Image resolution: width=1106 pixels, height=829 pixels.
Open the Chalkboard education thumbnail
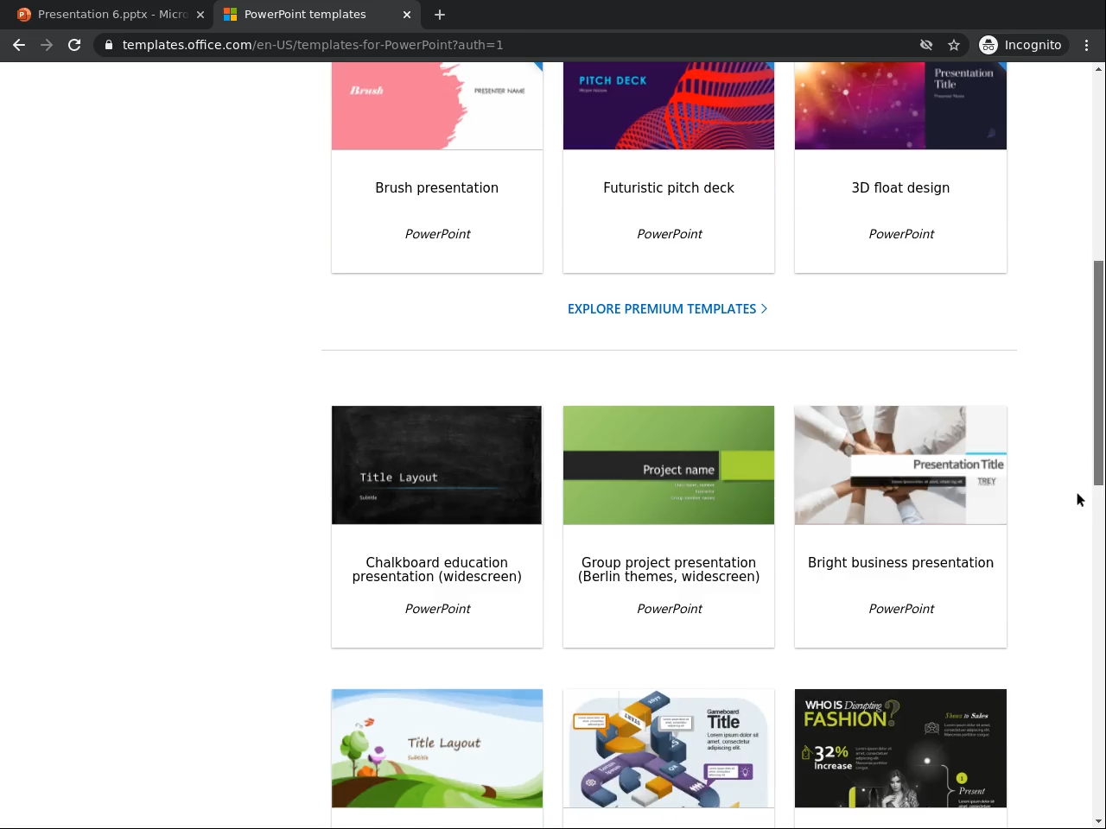pyautogui.click(x=437, y=465)
